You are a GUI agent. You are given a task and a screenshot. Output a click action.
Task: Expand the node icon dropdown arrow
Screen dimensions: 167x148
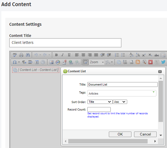tap(112, 62)
